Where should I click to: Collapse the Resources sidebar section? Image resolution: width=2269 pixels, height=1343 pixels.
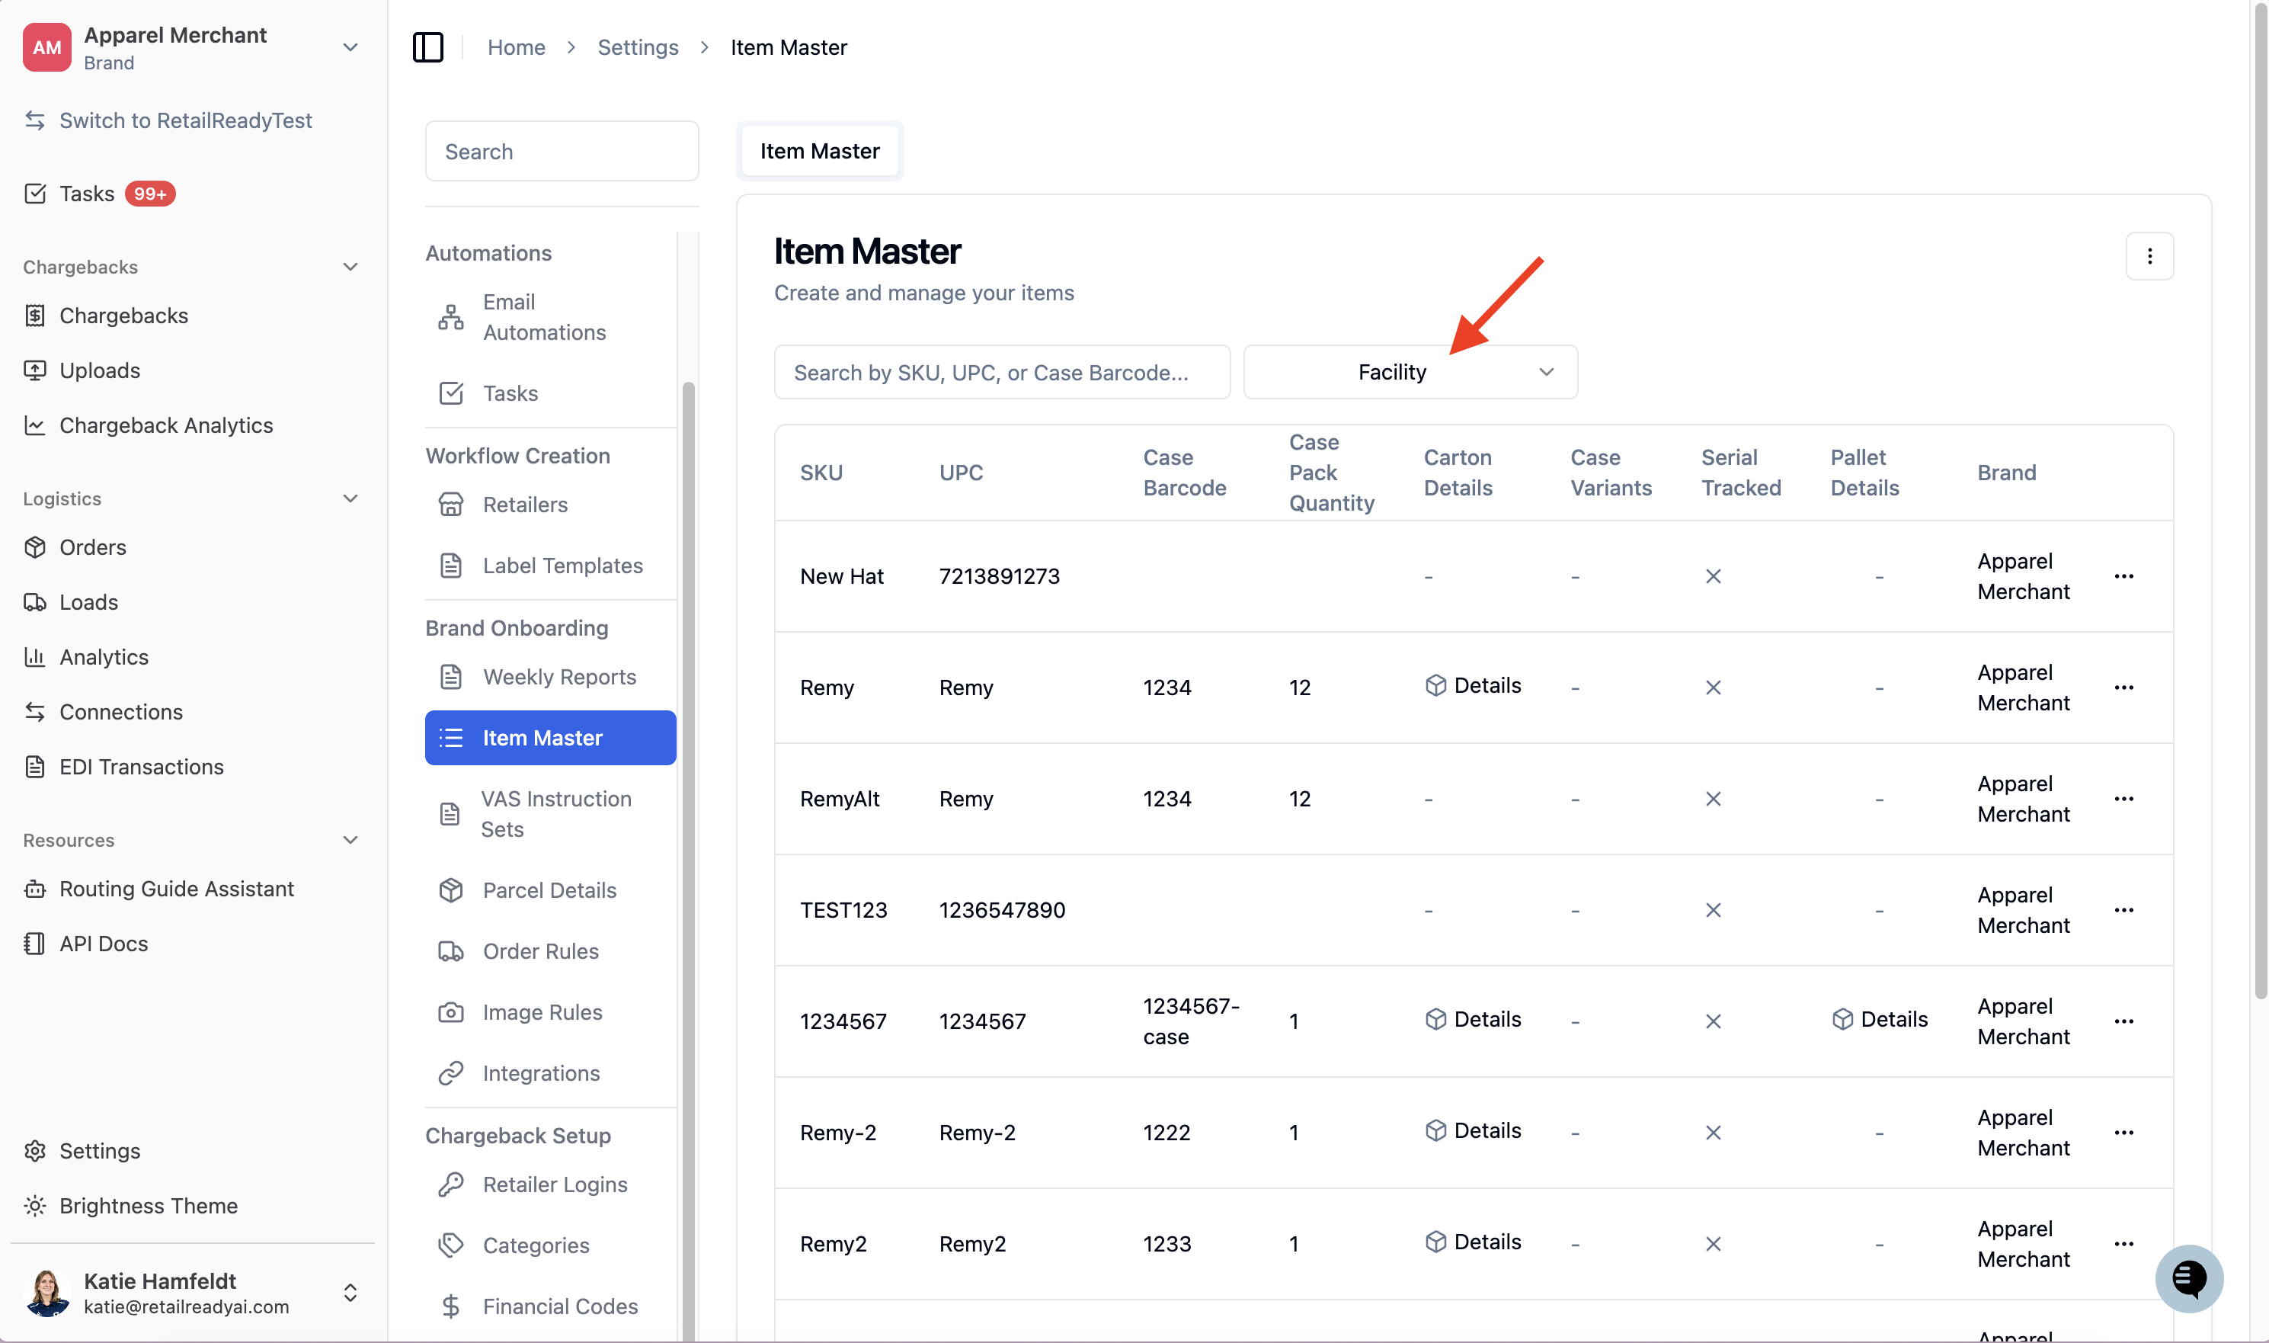pos(350,840)
